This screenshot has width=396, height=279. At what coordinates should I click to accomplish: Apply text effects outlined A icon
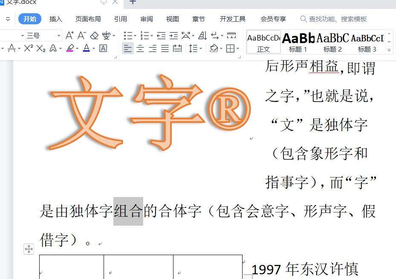53,48
